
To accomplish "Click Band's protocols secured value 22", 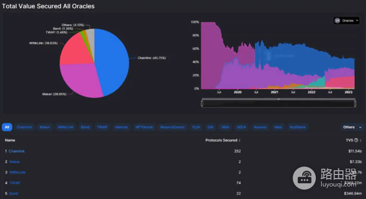I will pyautogui.click(x=238, y=193).
